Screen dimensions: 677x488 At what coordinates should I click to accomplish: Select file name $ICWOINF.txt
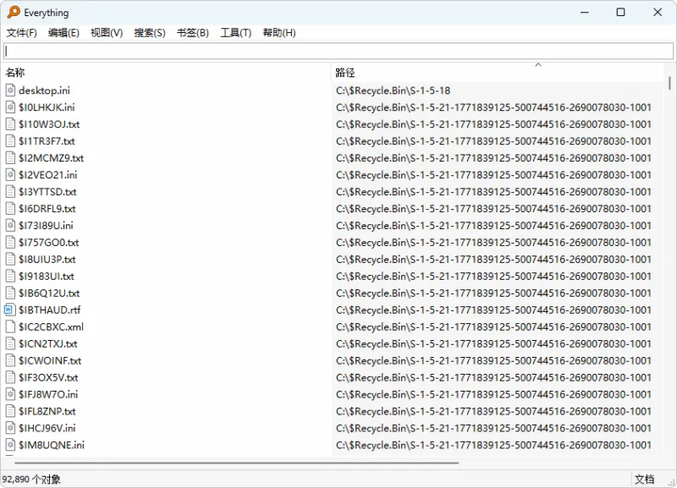[50, 361]
